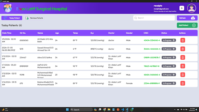Click the Doctor column header
199x112 pixels.
tap(111, 33)
